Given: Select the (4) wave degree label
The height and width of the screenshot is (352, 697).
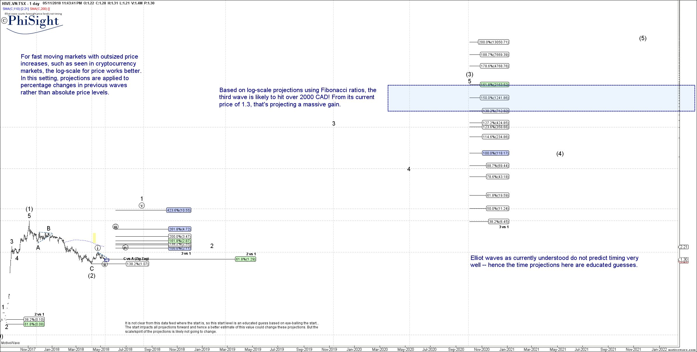Looking at the screenshot, I should [560, 154].
